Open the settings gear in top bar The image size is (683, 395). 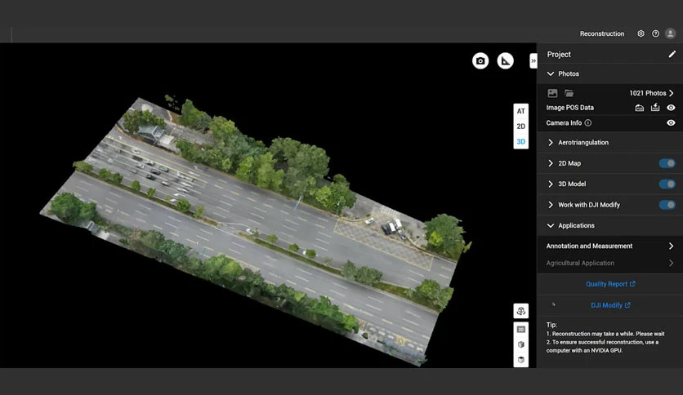641,33
